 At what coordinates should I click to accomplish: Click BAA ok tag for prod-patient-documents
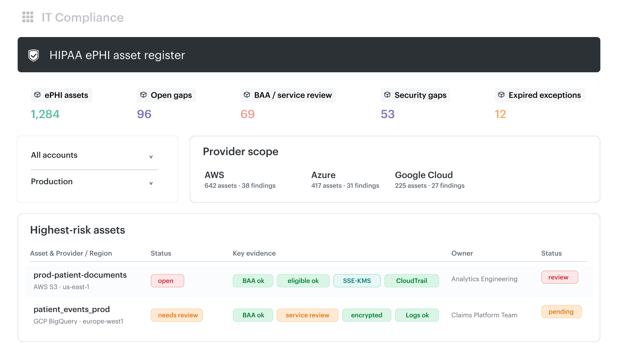(253, 281)
